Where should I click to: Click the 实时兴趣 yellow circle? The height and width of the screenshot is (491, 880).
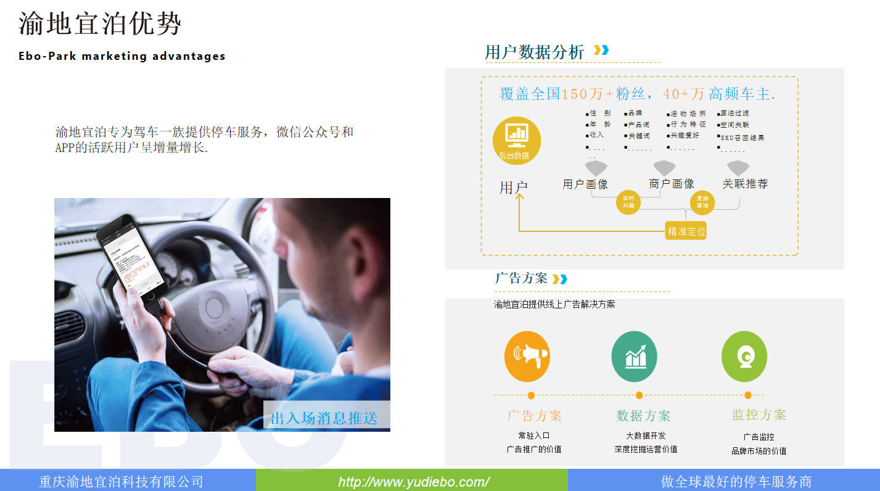point(628,202)
